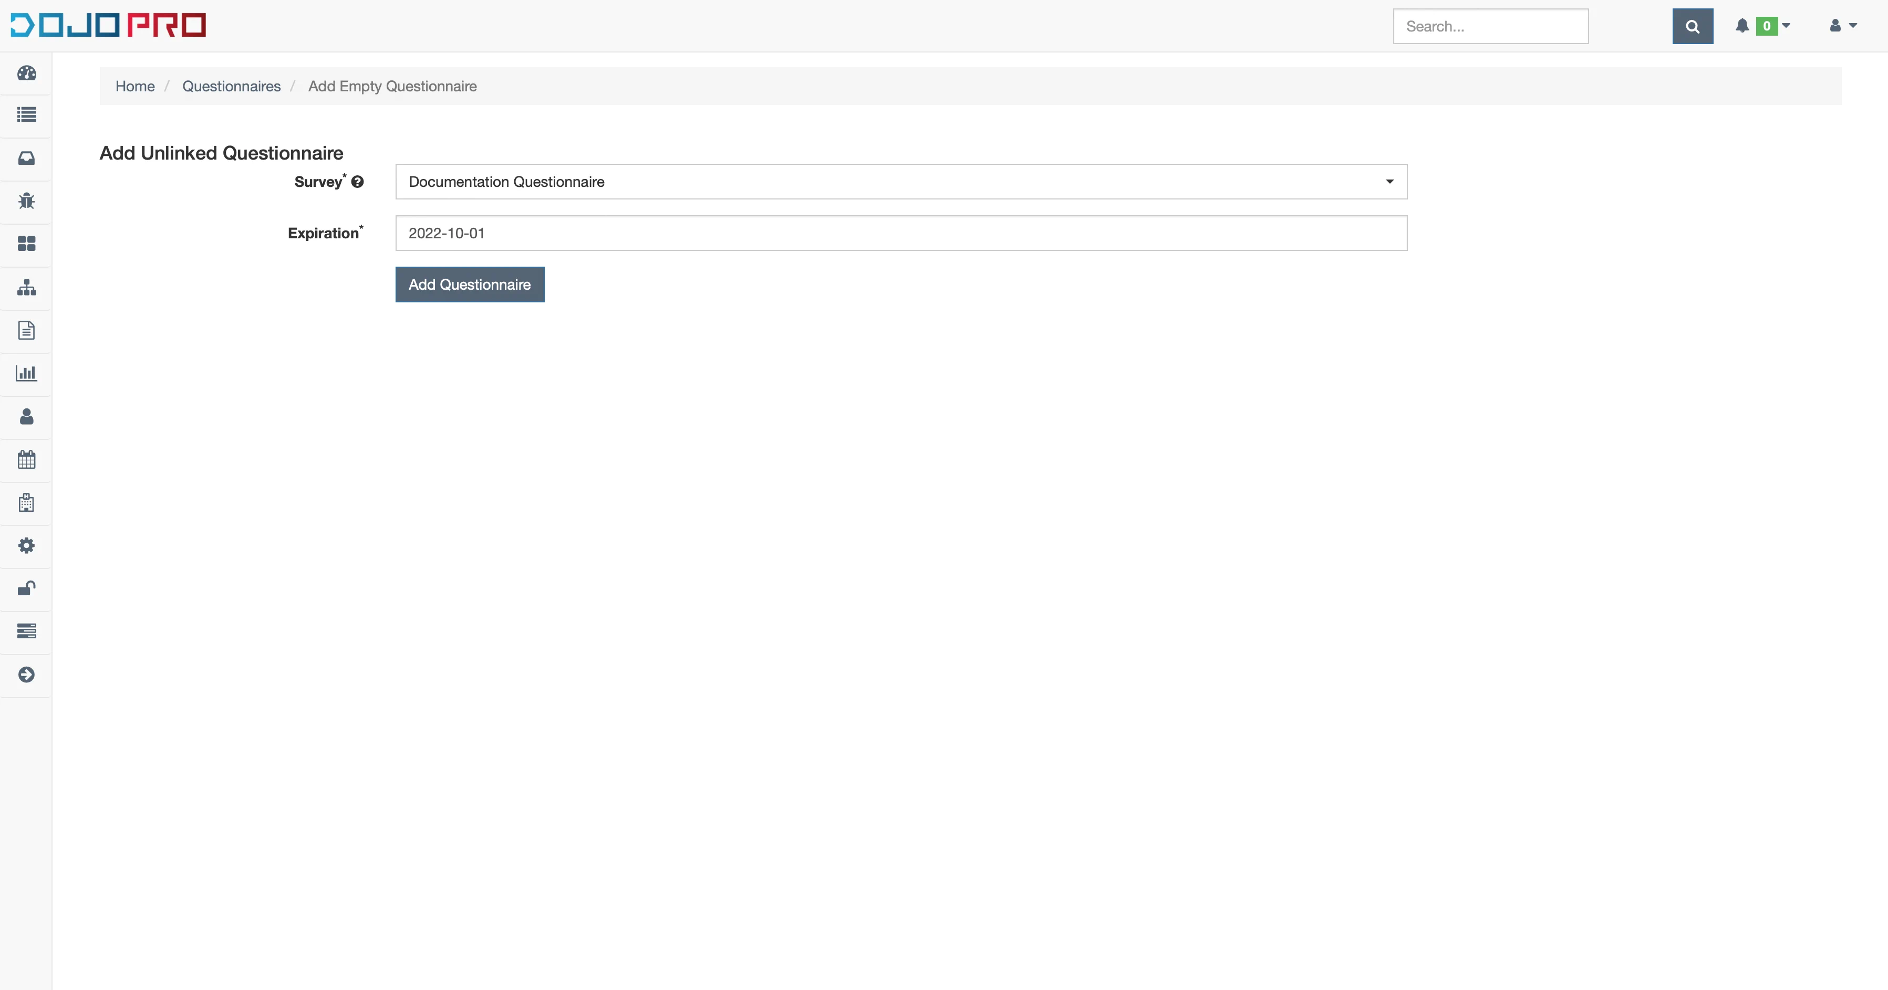
Task: Open the calendar sidebar icon
Action: pyautogui.click(x=26, y=460)
